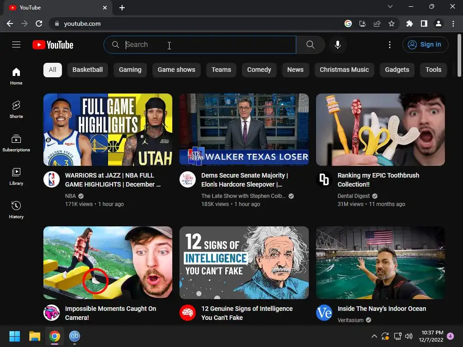Open Chrome profile icon
463x347 pixels.
[x=439, y=23]
